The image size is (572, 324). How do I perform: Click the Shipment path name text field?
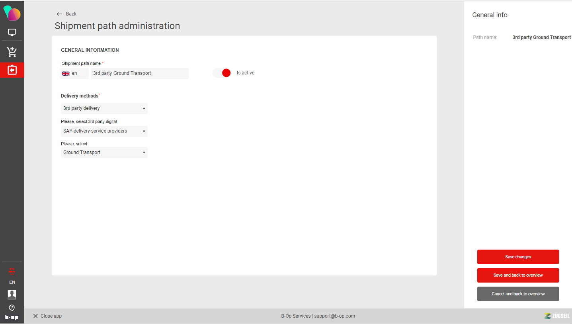139,74
